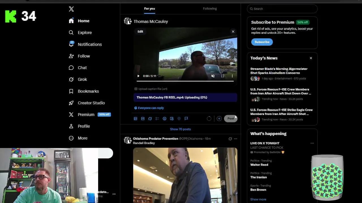This screenshot has width=362, height=203.
Task: Open the Oklahoma Predator Prevention profile name
Action: (x=156, y=139)
